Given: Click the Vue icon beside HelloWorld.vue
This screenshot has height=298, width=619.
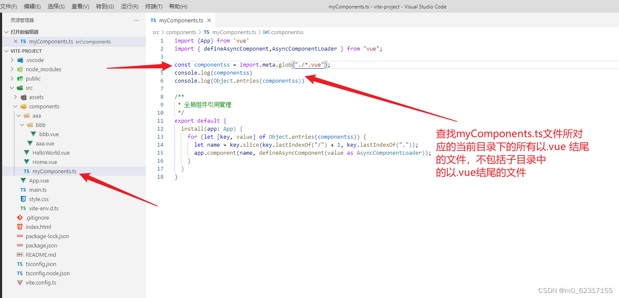Looking at the screenshot, I should pos(27,153).
